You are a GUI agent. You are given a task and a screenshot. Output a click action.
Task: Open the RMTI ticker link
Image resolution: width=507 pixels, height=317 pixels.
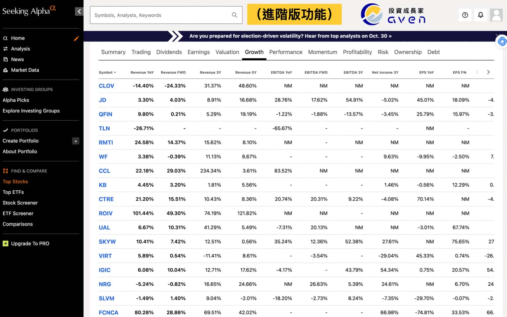click(x=106, y=142)
